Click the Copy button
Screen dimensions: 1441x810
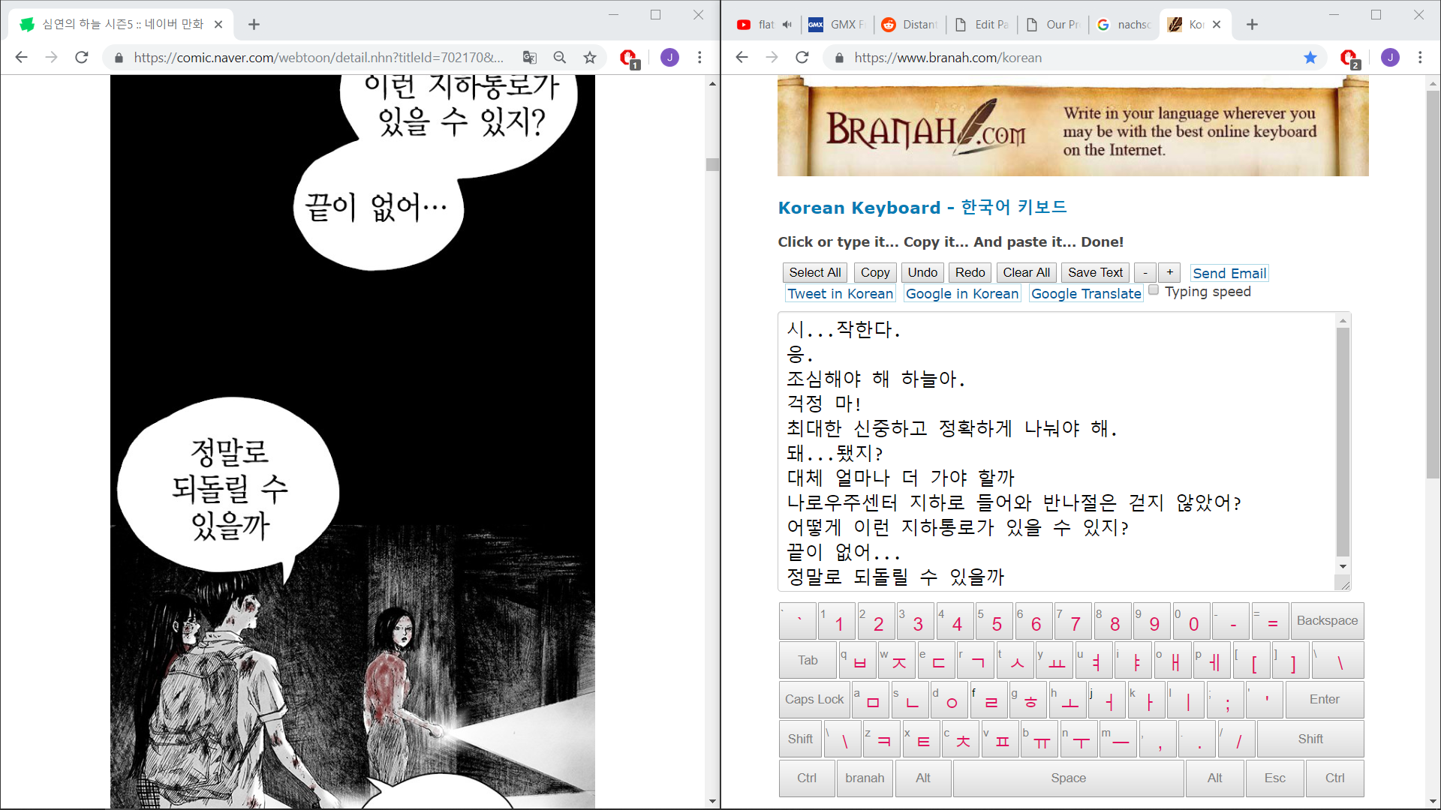(x=875, y=273)
